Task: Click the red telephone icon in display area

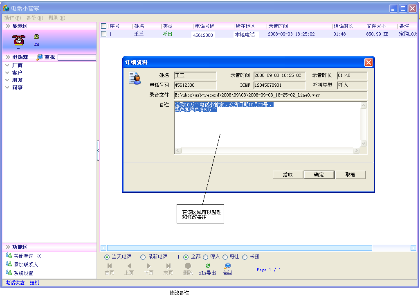Action: coord(18,40)
